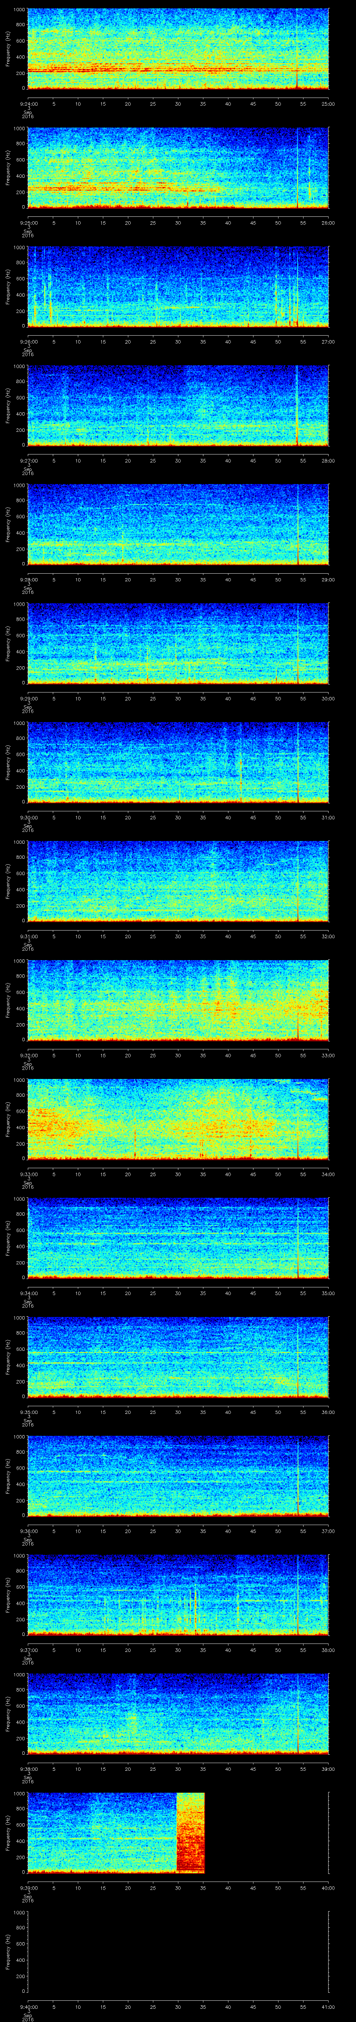Click the 9:25:00 start time label
The width and height of the screenshot is (356, 2022).
click(28, 223)
